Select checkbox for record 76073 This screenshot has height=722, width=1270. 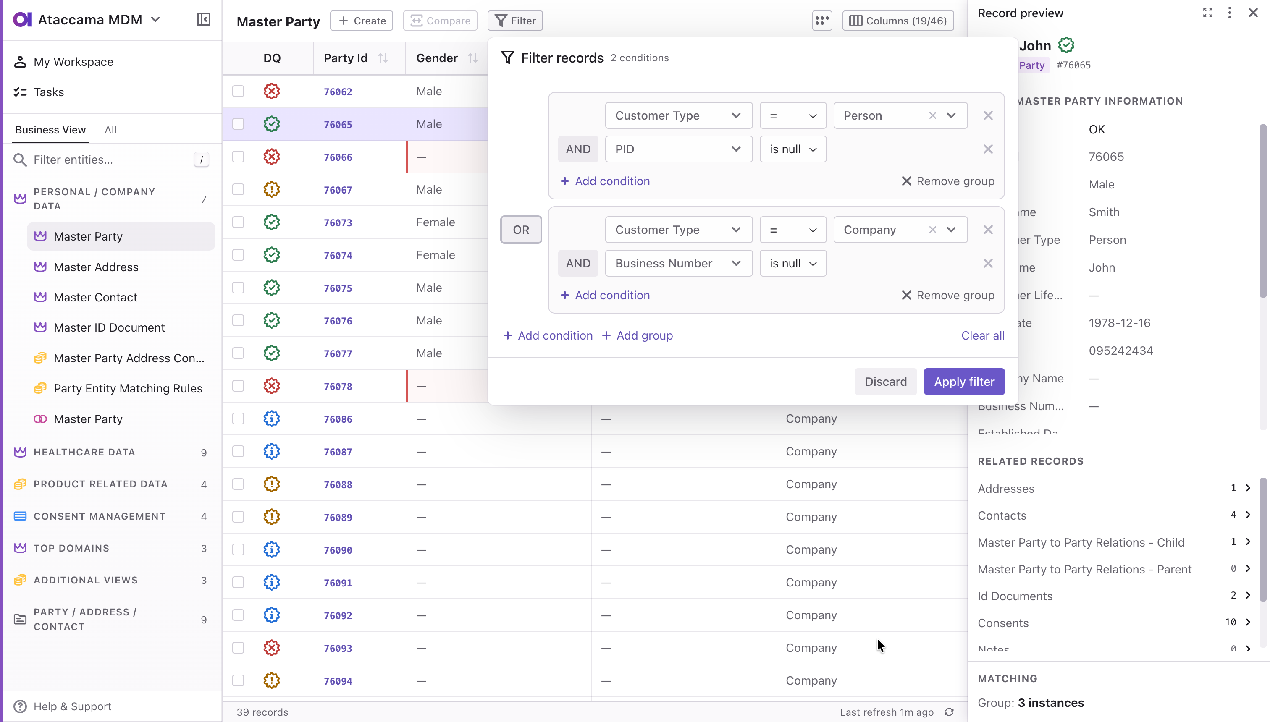pos(238,222)
